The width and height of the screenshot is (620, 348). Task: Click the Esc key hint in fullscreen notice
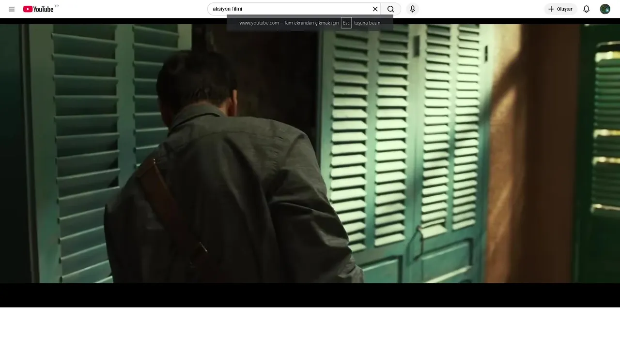click(x=346, y=23)
